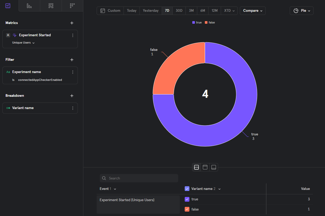325x216 pixels.
Task: Uncheck the false variant row checkbox
Action: click(x=187, y=209)
